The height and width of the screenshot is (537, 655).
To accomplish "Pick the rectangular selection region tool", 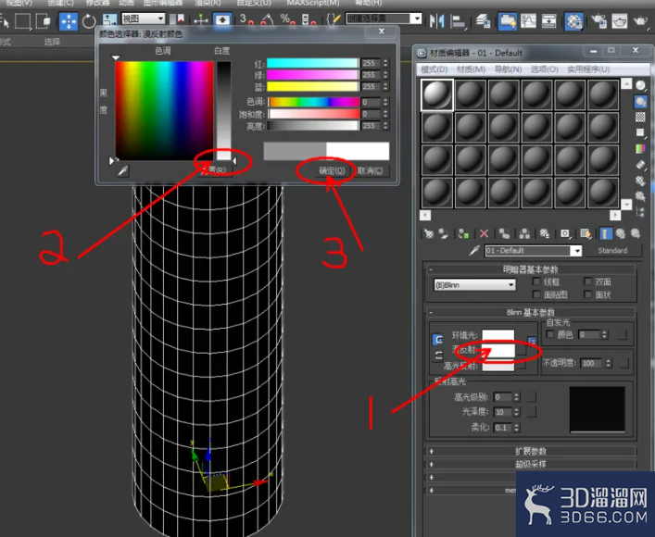I will click(x=23, y=21).
